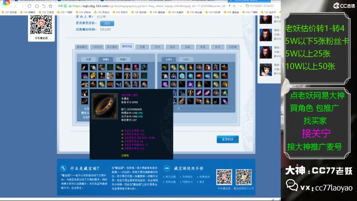Click the 150 兰若词 bookmark
Viewport: 357px width, 201px height.
(46, 12)
